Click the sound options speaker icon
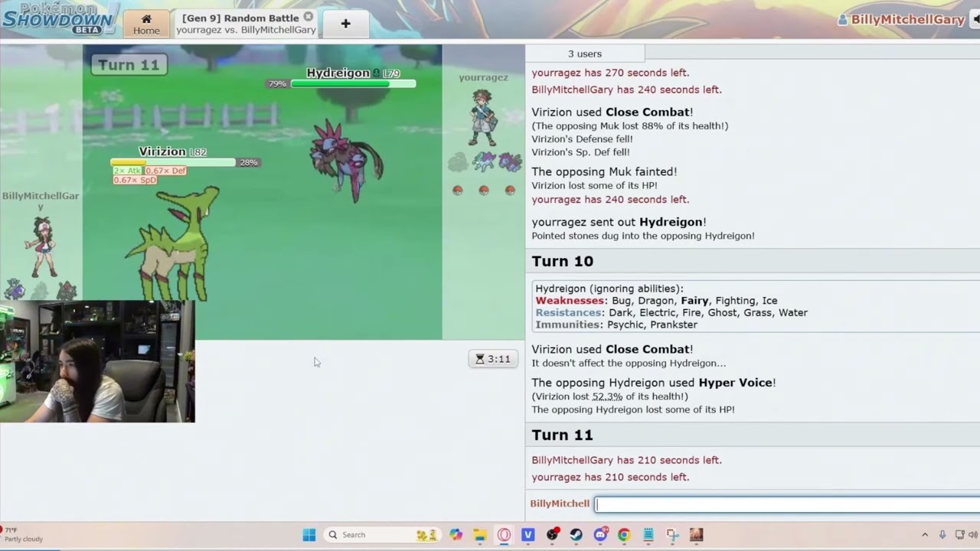Image resolution: width=980 pixels, height=551 pixels. [975, 20]
